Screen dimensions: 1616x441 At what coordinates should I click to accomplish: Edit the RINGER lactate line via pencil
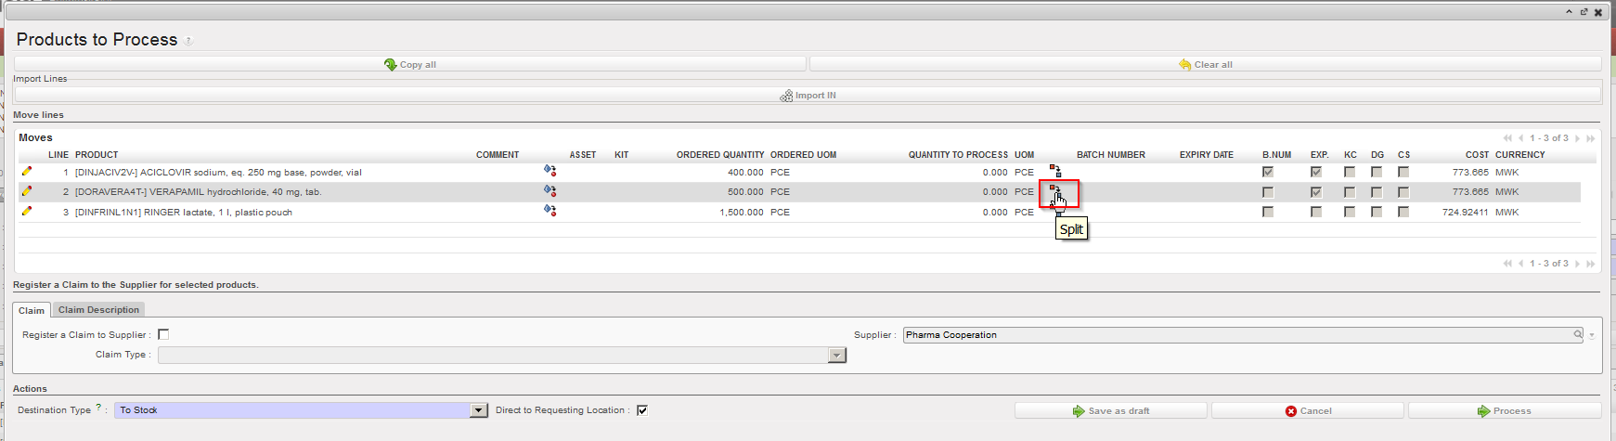(x=27, y=212)
